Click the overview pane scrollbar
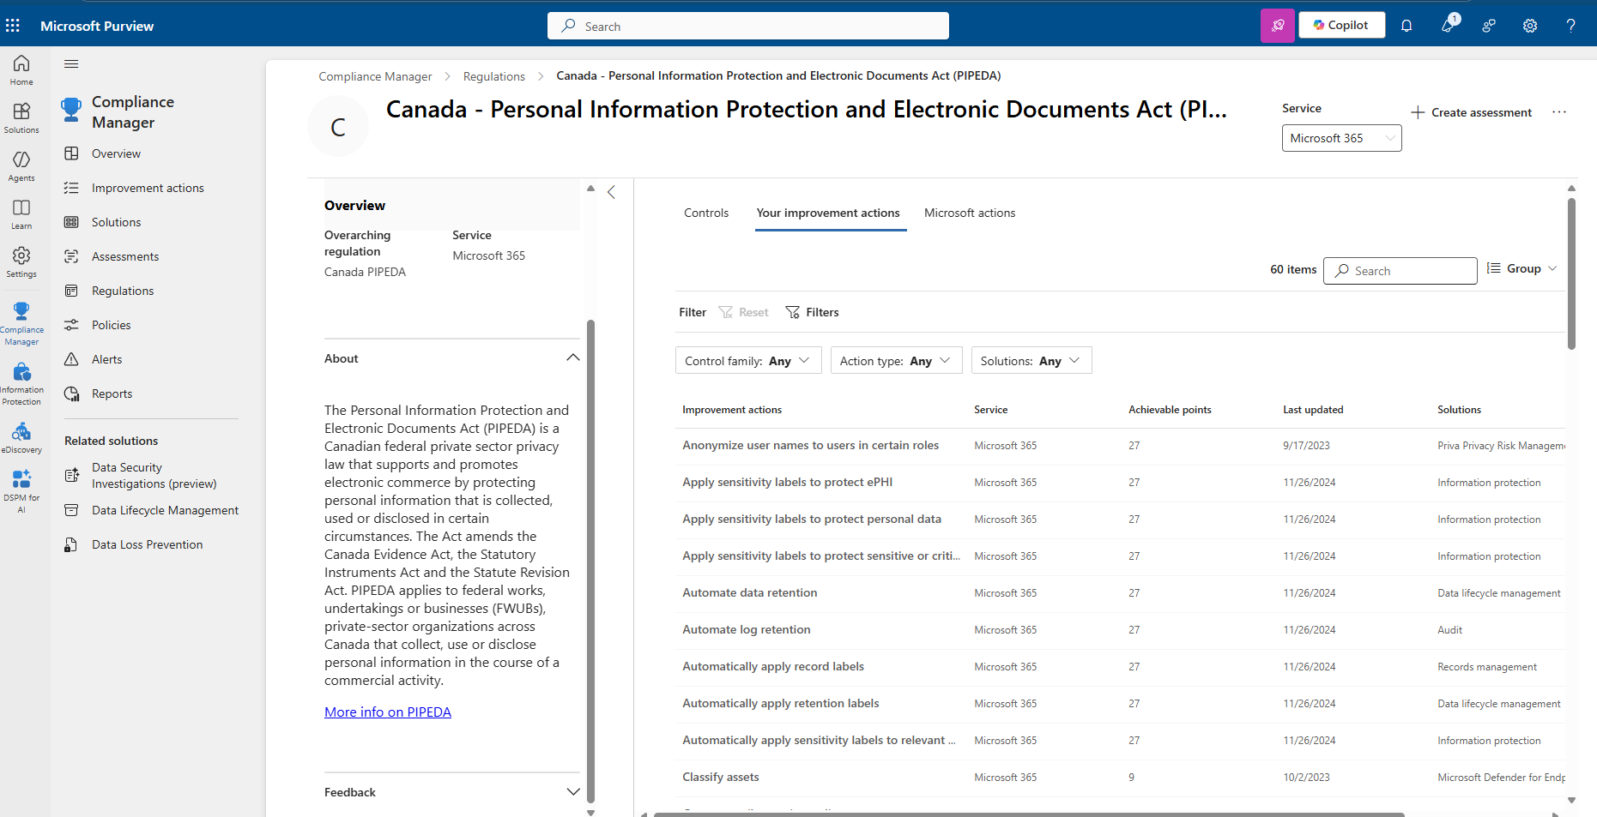The width and height of the screenshot is (1597, 817). pyautogui.click(x=590, y=562)
